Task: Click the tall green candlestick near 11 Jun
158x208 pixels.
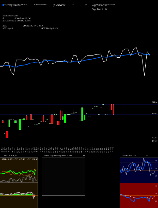Action: pos(82,114)
